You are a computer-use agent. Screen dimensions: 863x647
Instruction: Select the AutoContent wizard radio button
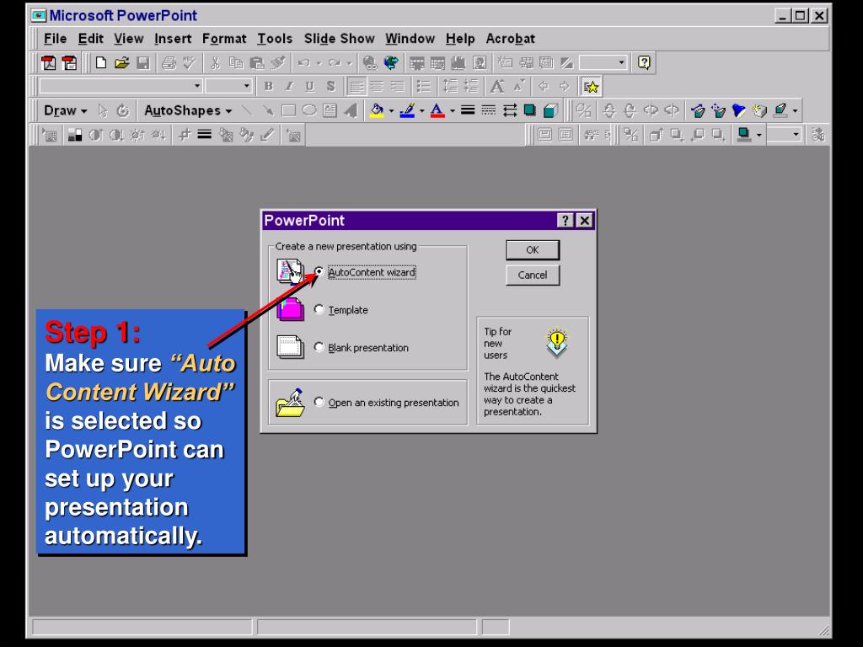(x=319, y=272)
